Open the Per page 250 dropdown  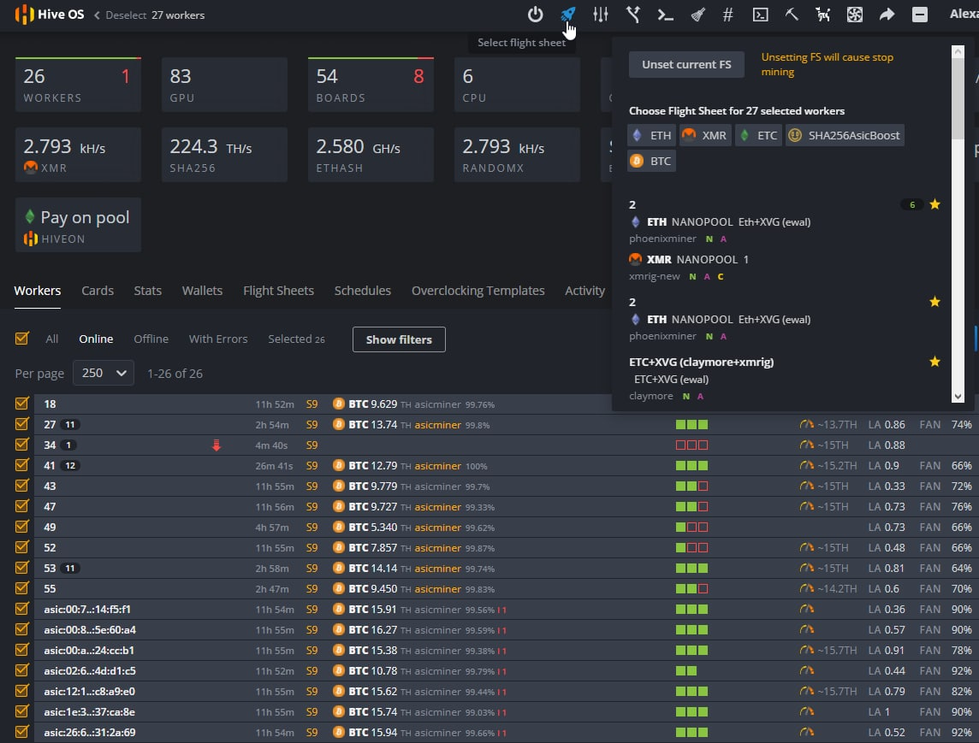coord(103,373)
